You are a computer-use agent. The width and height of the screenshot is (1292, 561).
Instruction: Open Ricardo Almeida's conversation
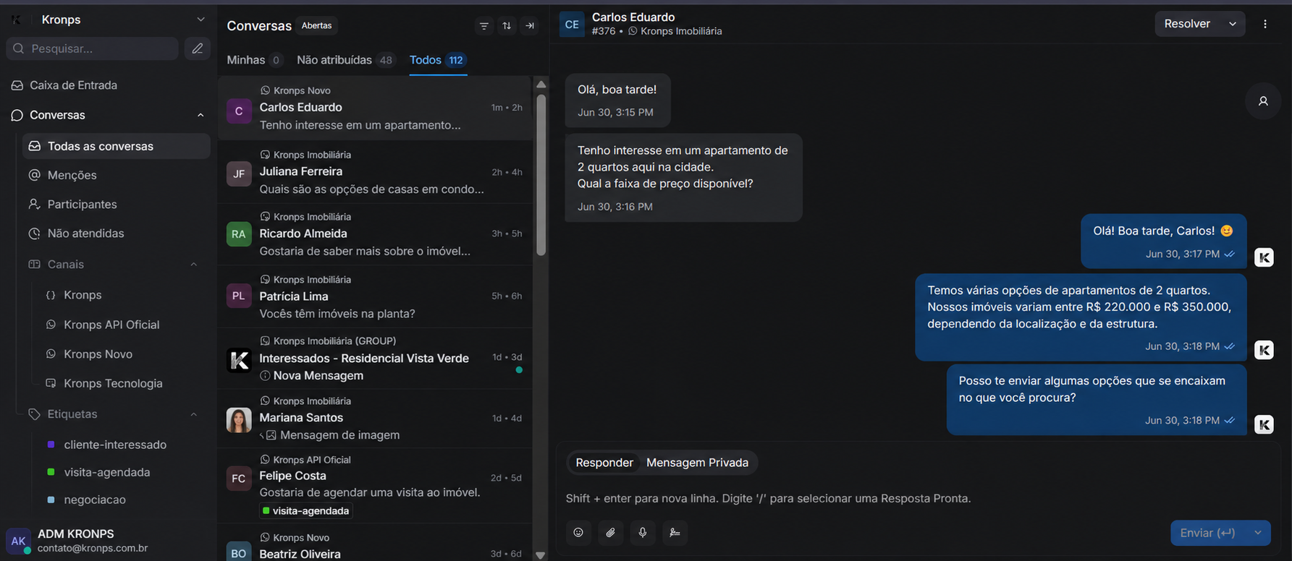point(375,234)
